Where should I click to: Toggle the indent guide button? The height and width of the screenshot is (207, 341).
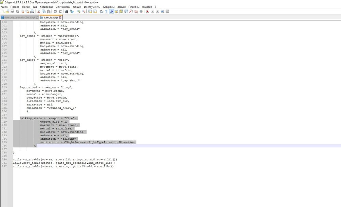coord(112,11)
